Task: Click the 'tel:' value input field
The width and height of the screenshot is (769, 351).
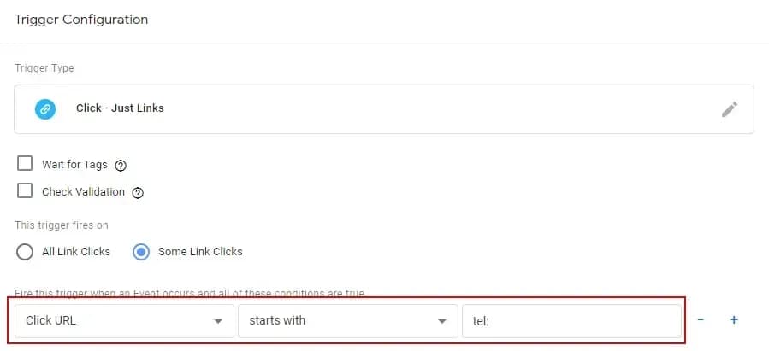Action: click(571, 321)
